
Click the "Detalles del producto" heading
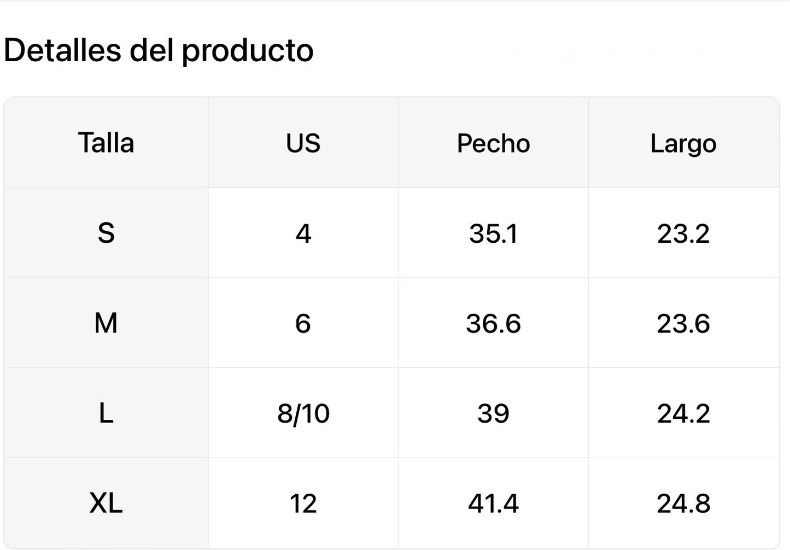[x=159, y=51]
